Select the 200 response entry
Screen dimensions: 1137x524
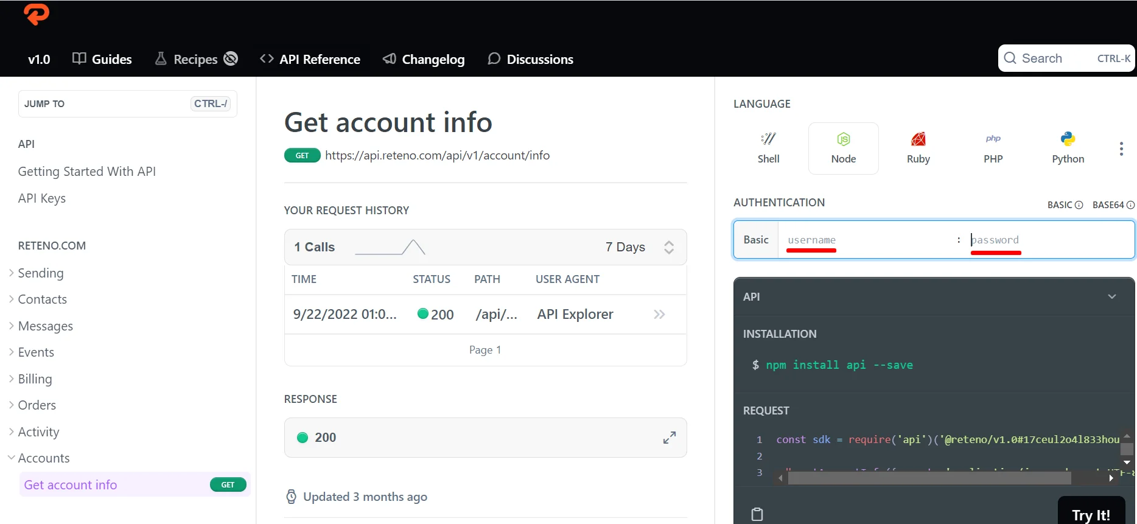tap(485, 438)
